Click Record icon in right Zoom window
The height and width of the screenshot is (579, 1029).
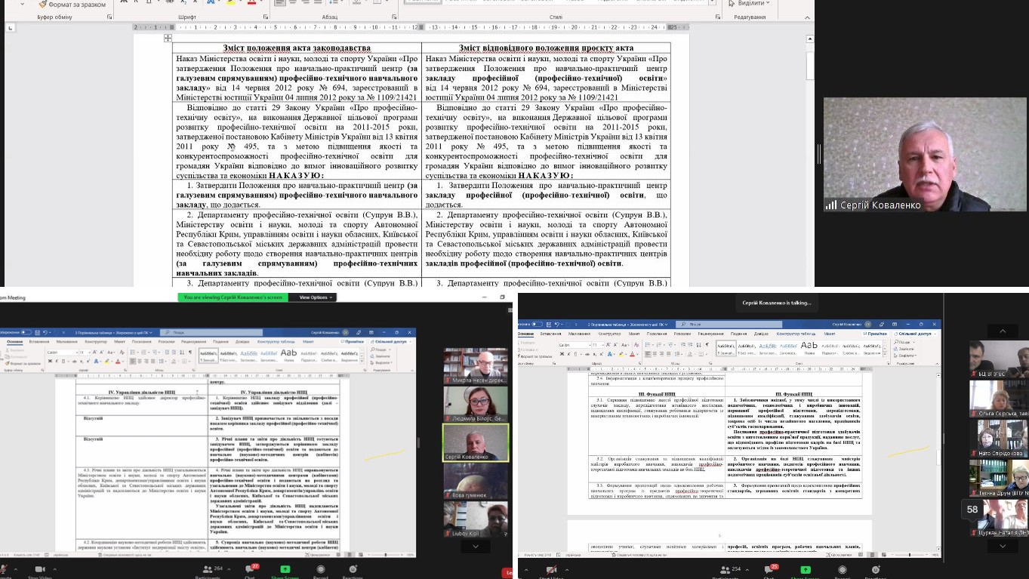coord(843,570)
